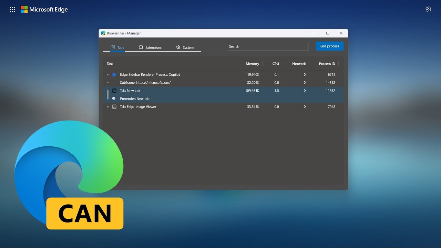Click the Copilot puzzle-piece icon in task list

coord(114,74)
